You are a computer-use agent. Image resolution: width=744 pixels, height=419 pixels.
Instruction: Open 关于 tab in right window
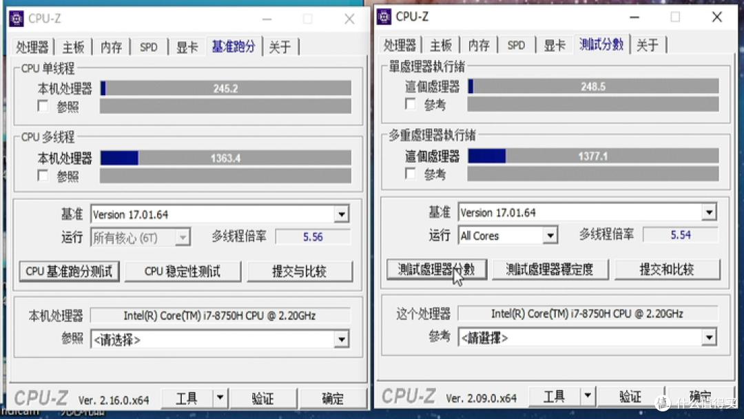coord(648,45)
